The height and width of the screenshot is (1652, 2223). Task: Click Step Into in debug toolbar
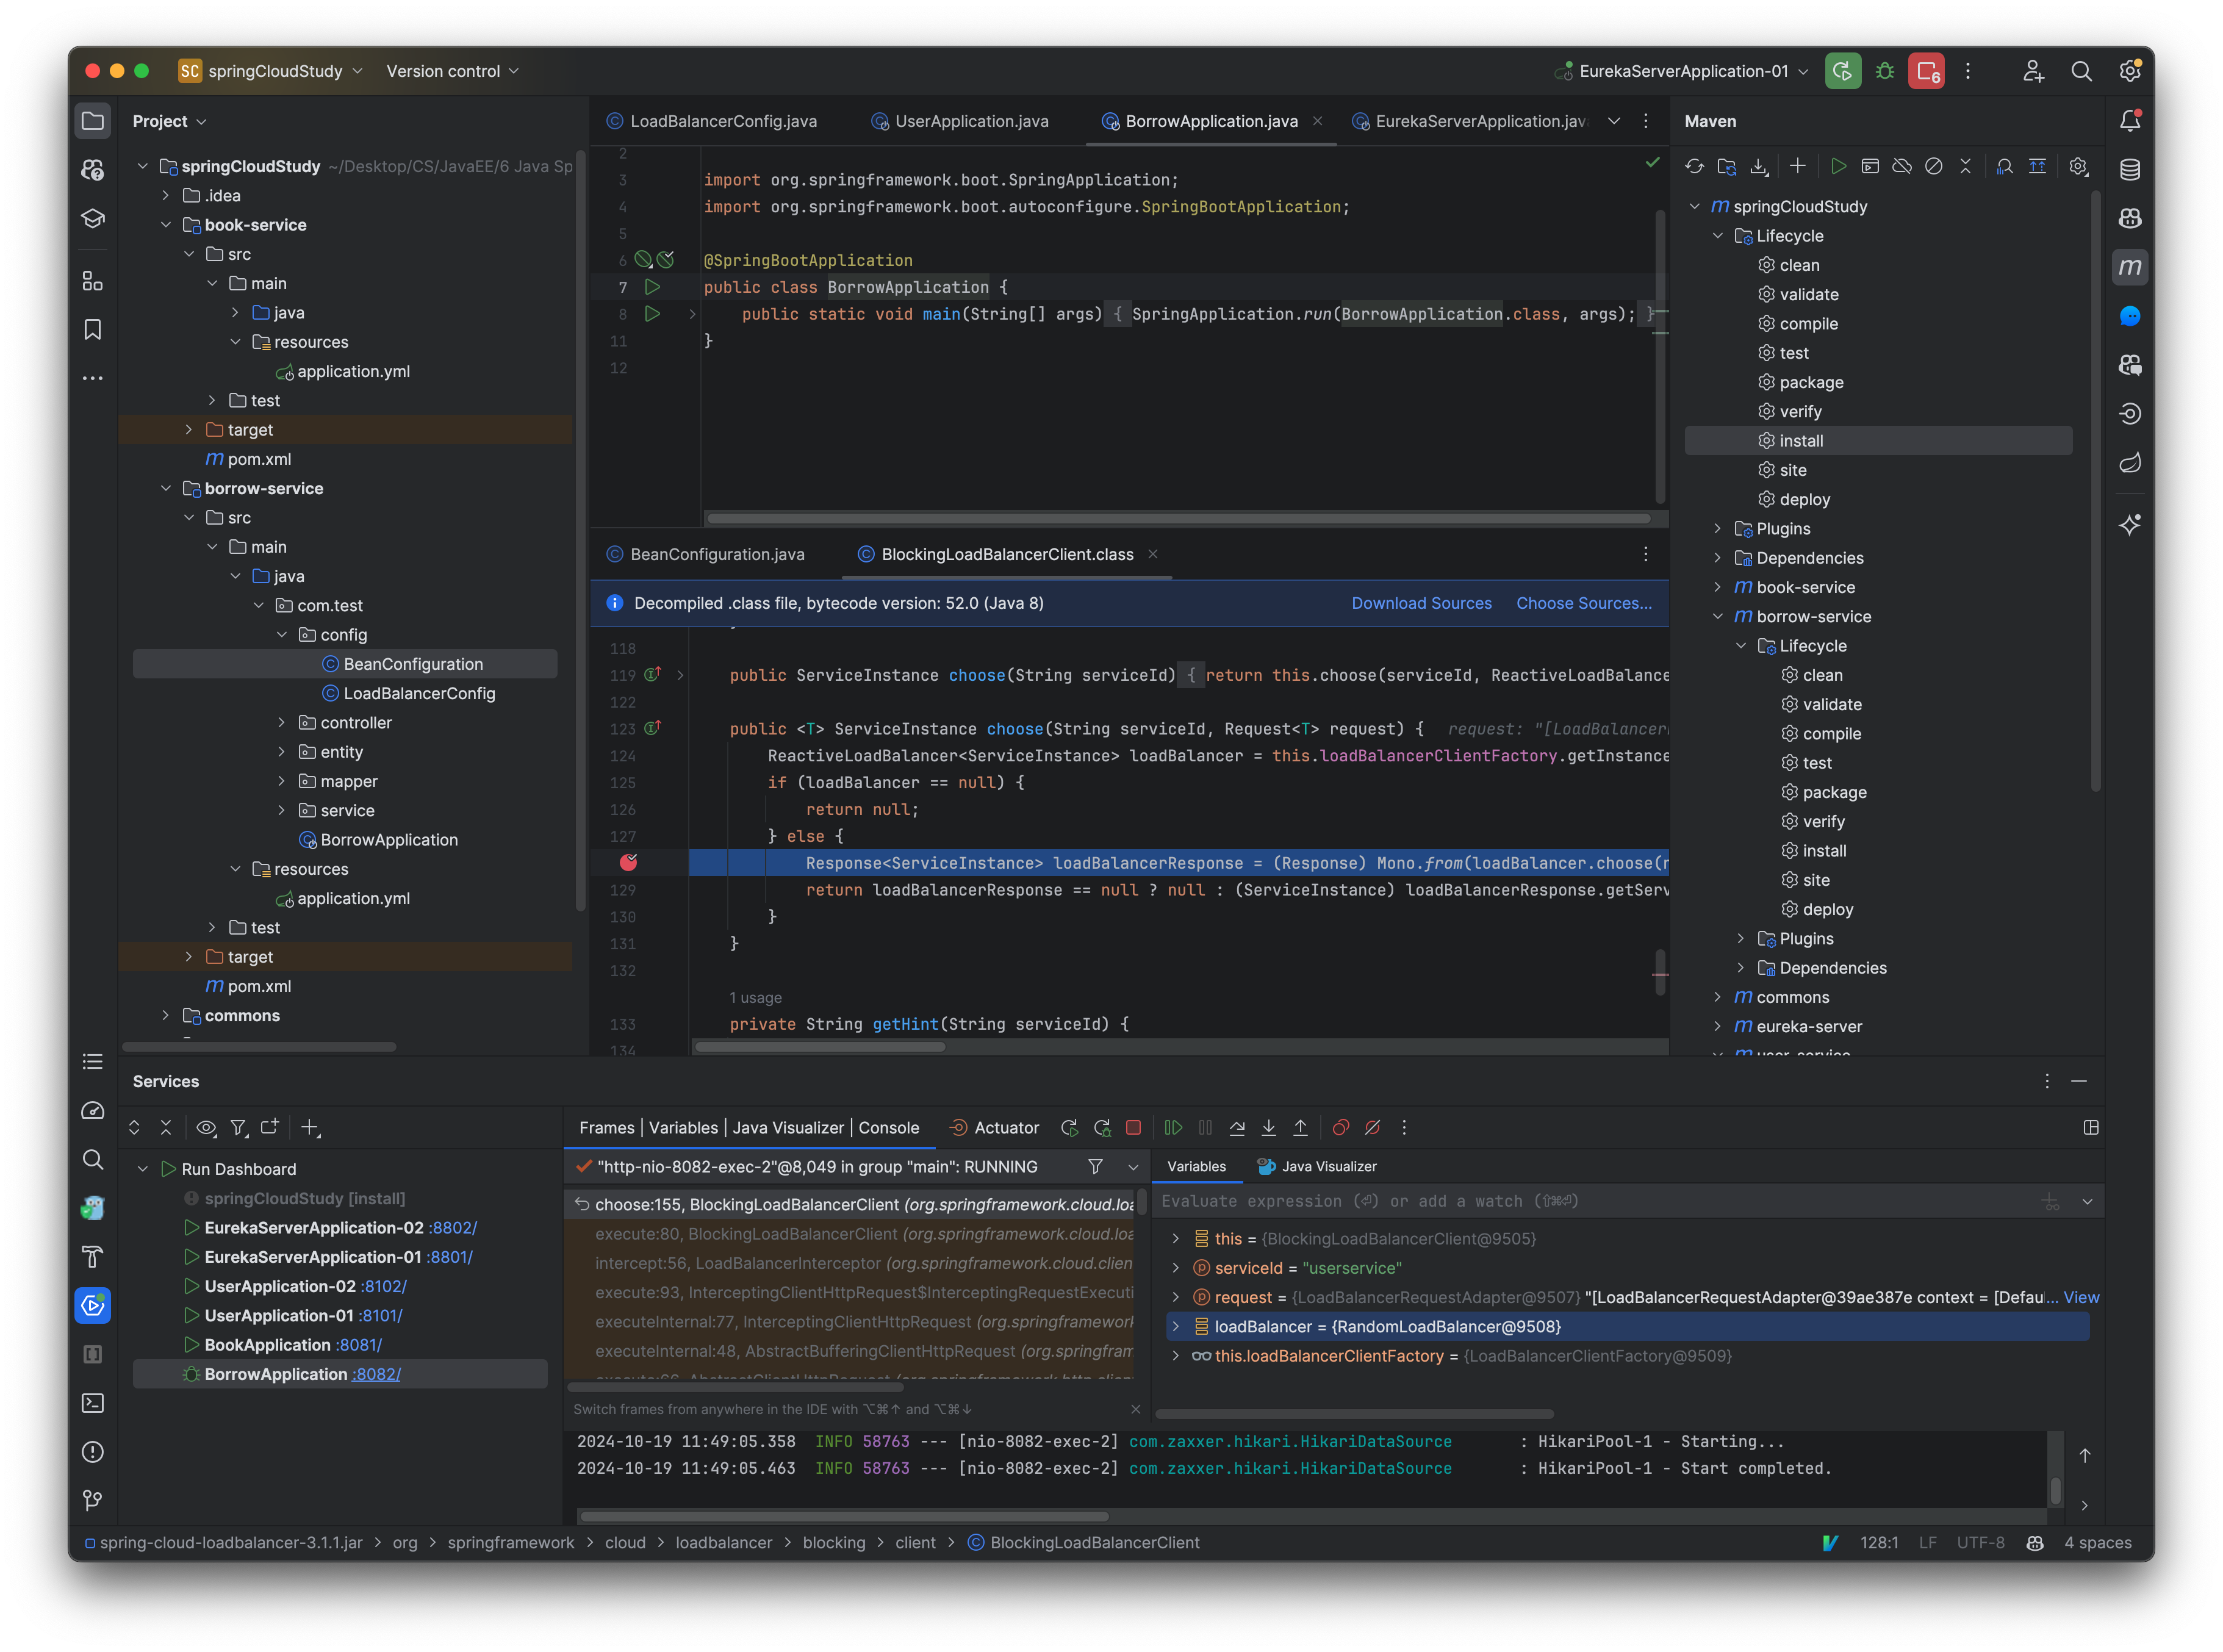click(1268, 1128)
